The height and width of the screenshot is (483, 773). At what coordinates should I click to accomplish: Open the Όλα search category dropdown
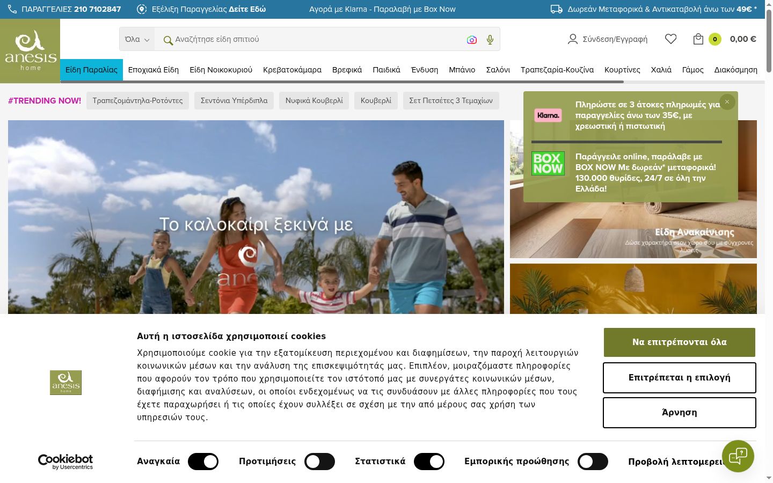coord(137,39)
